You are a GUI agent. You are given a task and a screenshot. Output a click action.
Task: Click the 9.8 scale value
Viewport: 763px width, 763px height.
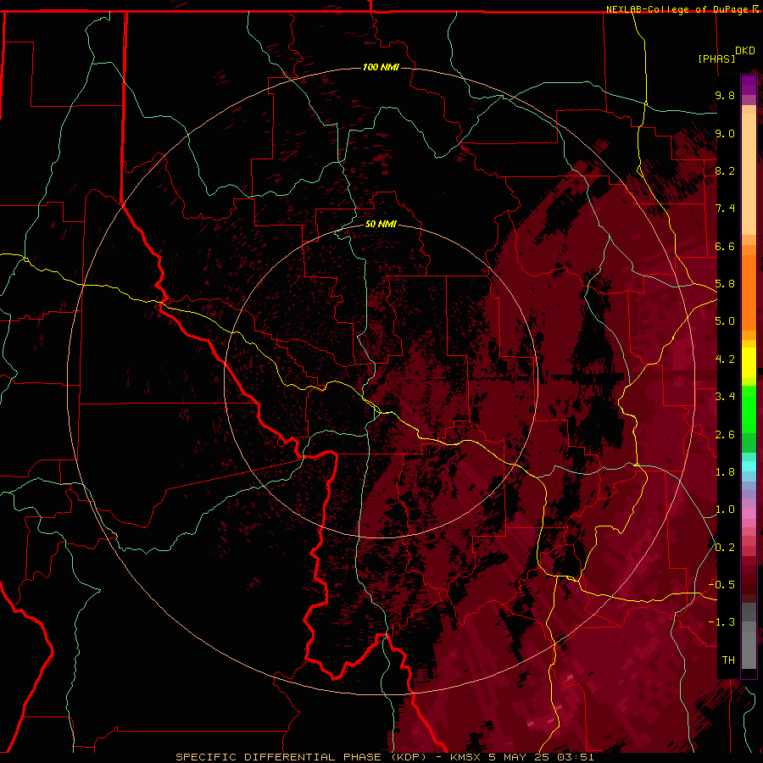pos(725,95)
